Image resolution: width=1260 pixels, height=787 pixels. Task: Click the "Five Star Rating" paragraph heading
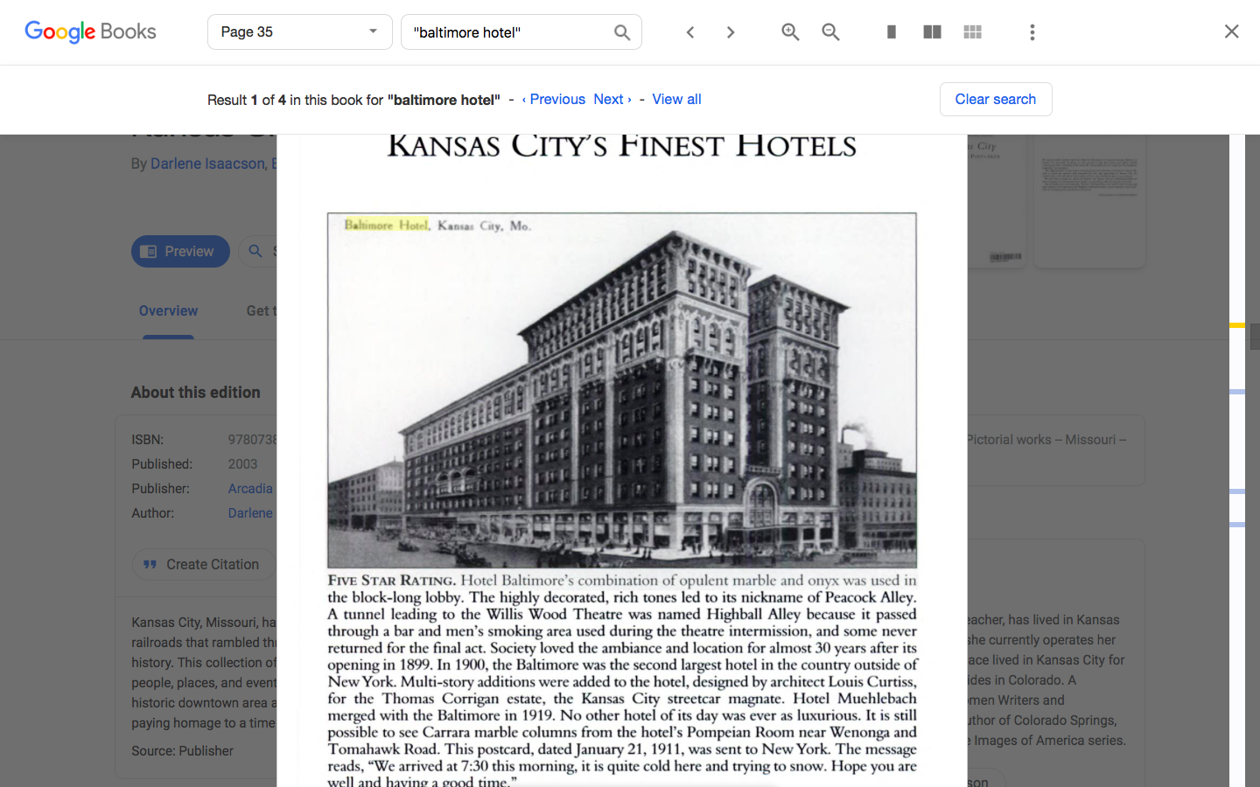coord(391,581)
